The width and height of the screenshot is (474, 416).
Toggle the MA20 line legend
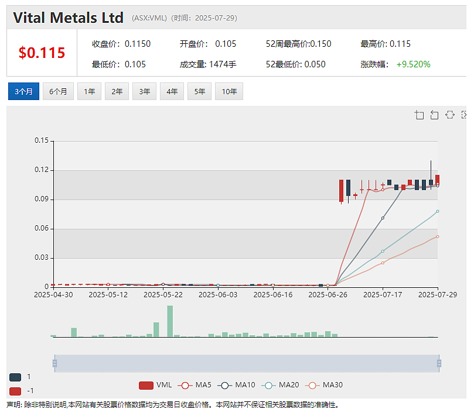point(280,385)
